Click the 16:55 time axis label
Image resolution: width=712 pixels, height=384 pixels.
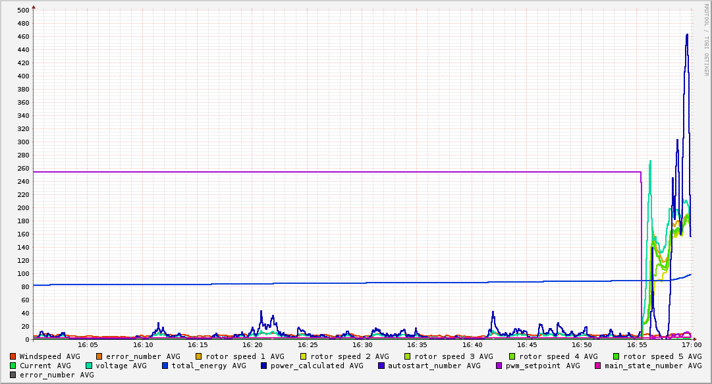(x=637, y=344)
